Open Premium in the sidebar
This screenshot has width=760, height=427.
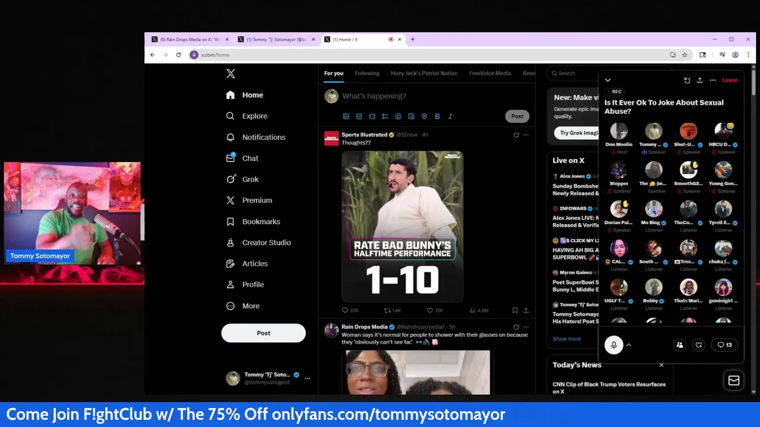249,200
